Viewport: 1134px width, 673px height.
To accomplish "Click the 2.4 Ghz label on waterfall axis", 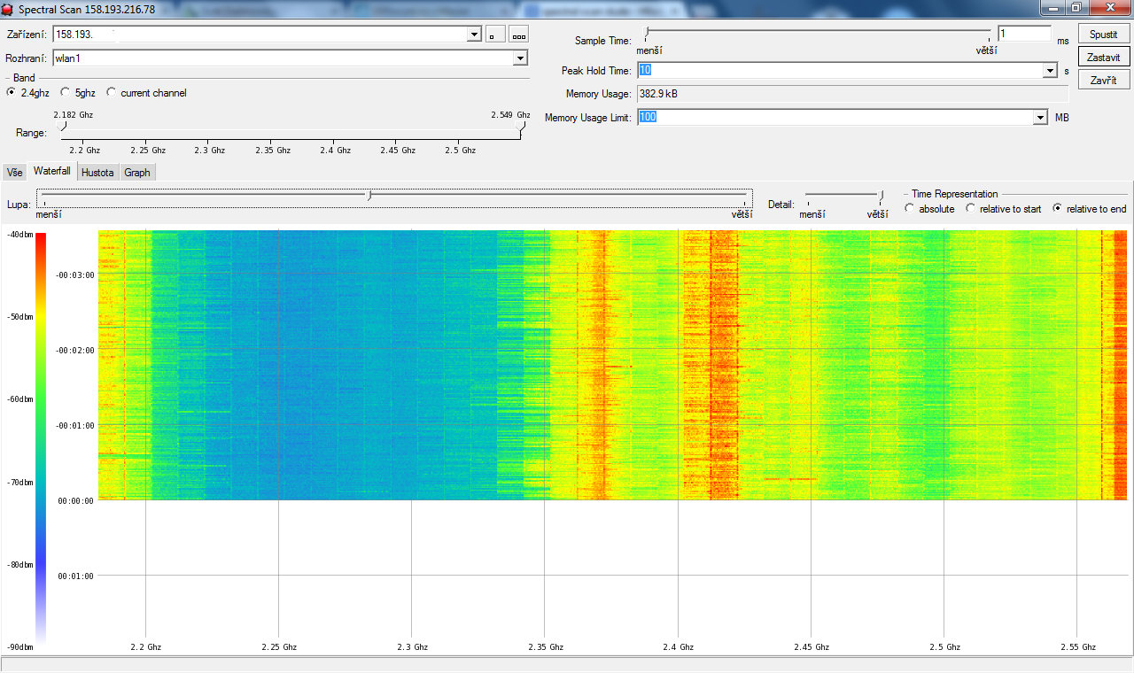I will pyautogui.click(x=678, y=647).
